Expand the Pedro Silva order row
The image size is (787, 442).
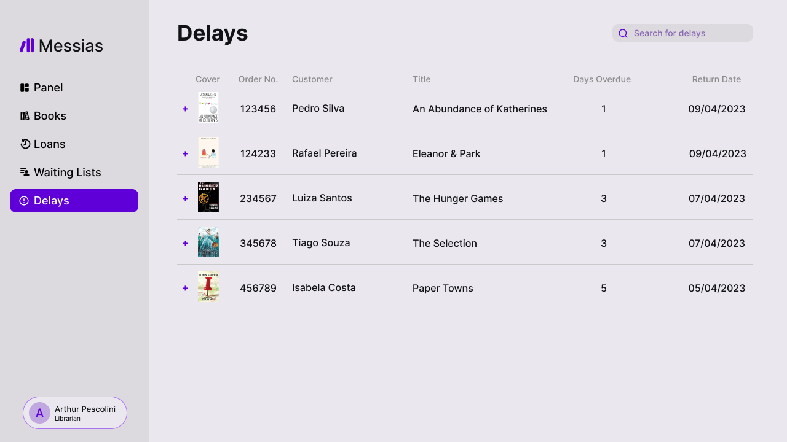tap(185, 109)
